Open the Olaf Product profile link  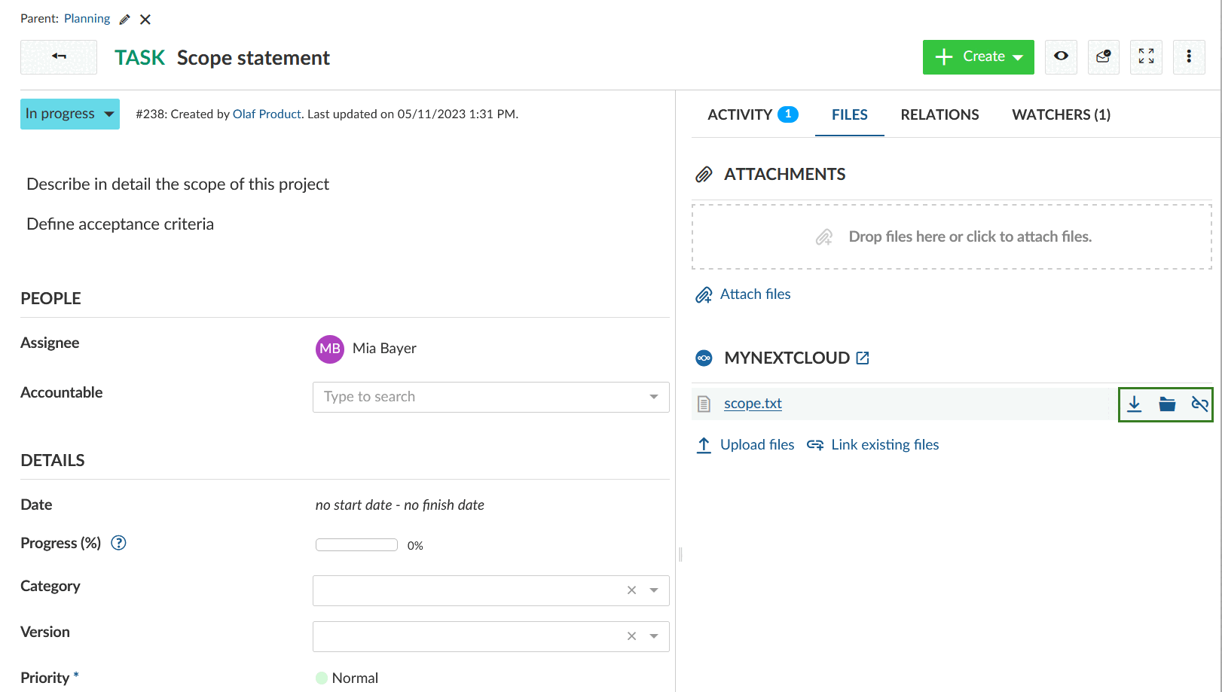[267, 114]
